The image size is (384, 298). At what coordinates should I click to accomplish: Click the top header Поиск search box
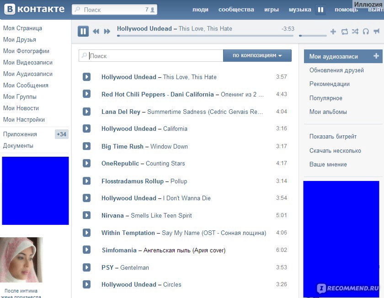(114, 10)
